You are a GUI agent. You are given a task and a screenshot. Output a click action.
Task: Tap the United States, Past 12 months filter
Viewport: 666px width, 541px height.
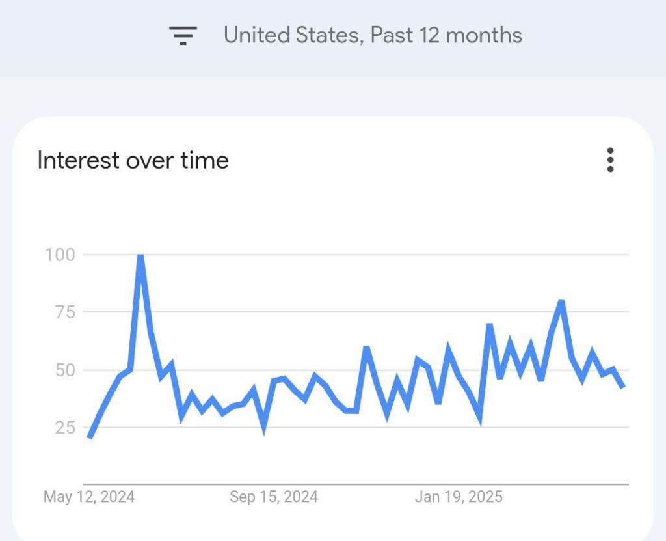pos(373,35)
